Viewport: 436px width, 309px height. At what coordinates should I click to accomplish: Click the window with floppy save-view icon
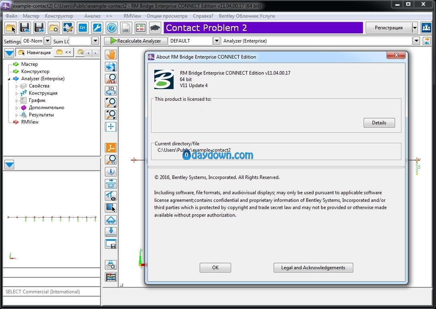(x=111, y=244)
